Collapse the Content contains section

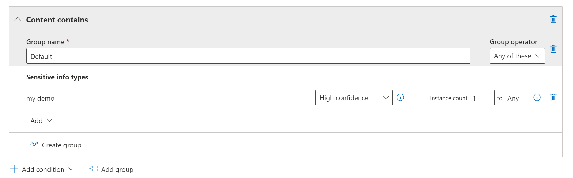coord(18,20)
